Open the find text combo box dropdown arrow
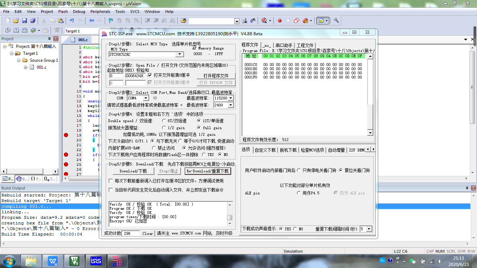The width and height of the screenshot is (477, 268). point(237,21)
